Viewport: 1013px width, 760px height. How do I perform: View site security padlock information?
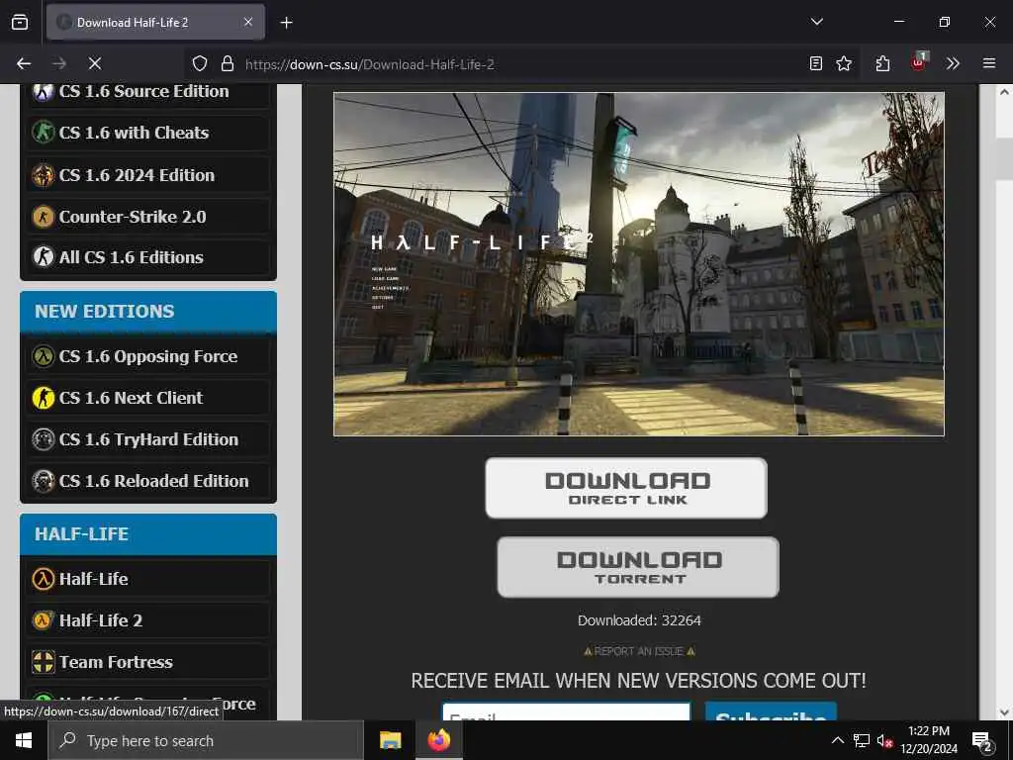227,63
